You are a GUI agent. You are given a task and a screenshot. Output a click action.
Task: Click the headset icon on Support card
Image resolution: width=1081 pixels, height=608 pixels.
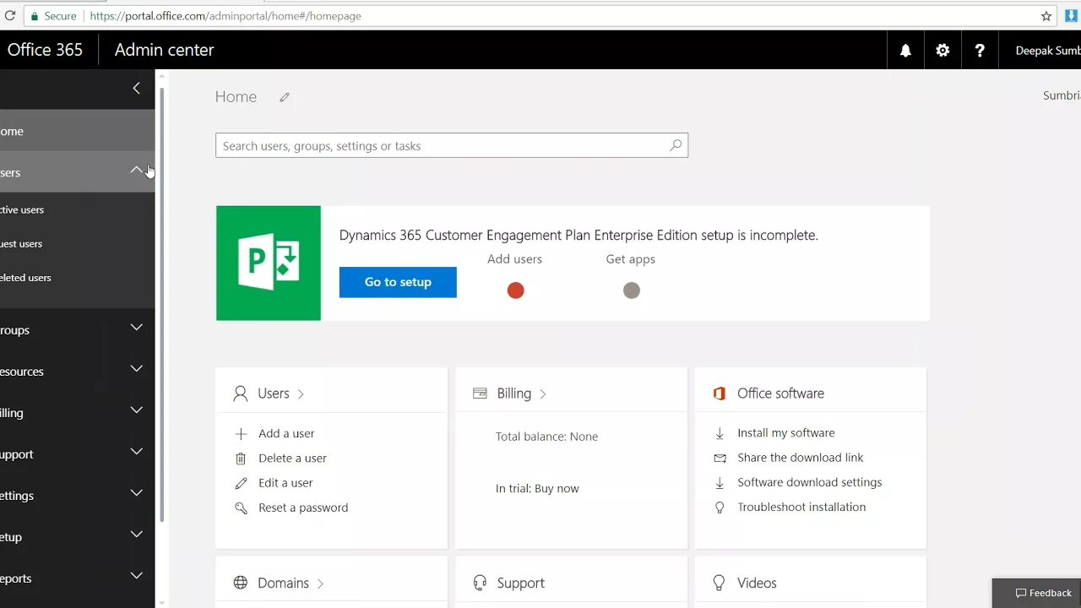pyautogui.click(x=480, y=583)
